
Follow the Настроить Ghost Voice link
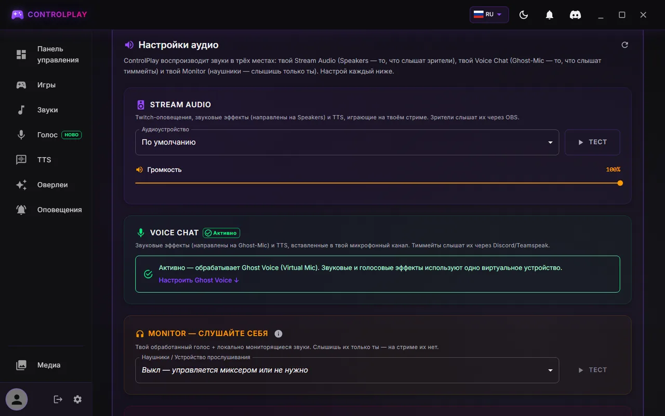pyautogui.click(x=199, y=280)
